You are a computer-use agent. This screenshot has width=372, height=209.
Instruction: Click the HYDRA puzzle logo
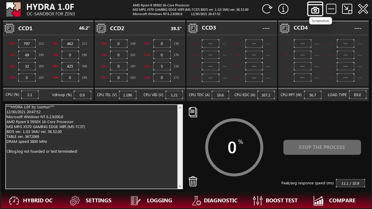click(13, 9)
